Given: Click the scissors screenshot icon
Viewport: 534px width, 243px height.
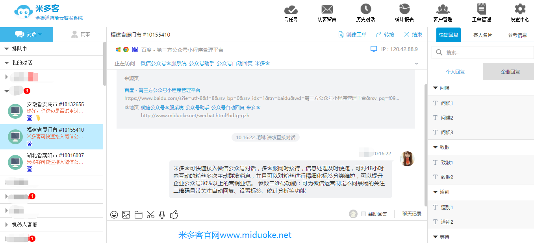Looking at the screenshot, I should pos(150,215).
